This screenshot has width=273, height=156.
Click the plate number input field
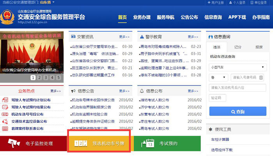(x=247, y=78)
